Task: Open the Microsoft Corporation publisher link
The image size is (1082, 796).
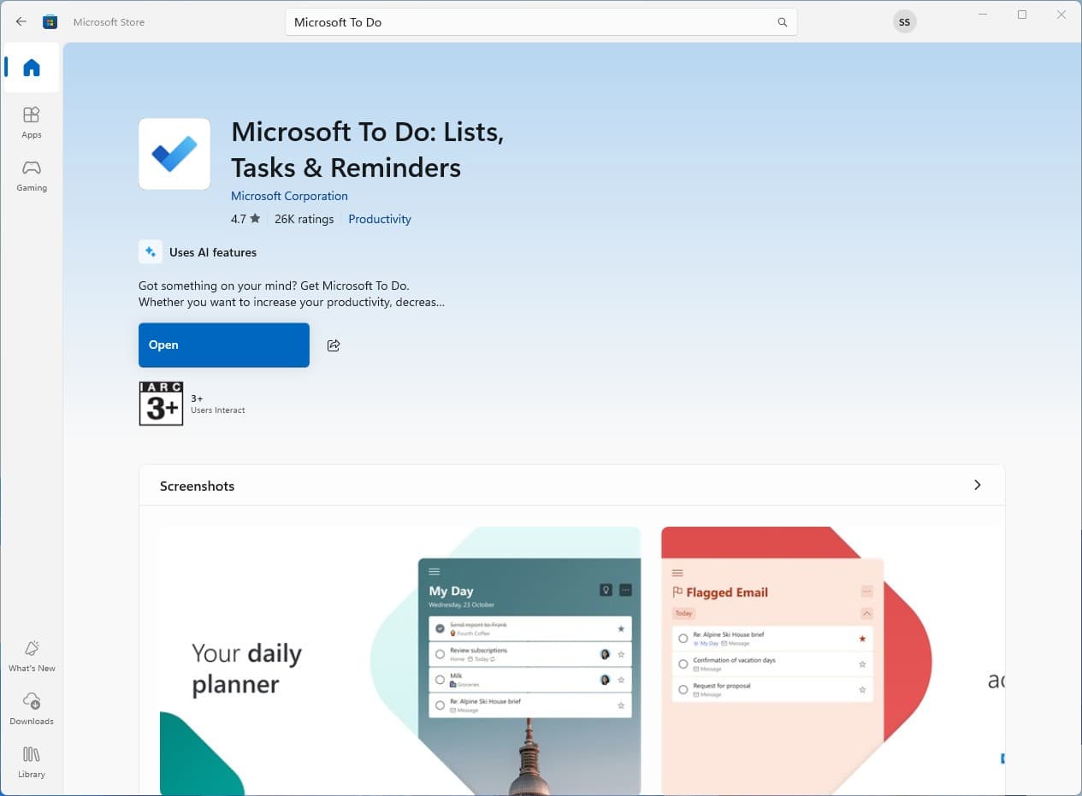Action: click(x=289, y=196)
